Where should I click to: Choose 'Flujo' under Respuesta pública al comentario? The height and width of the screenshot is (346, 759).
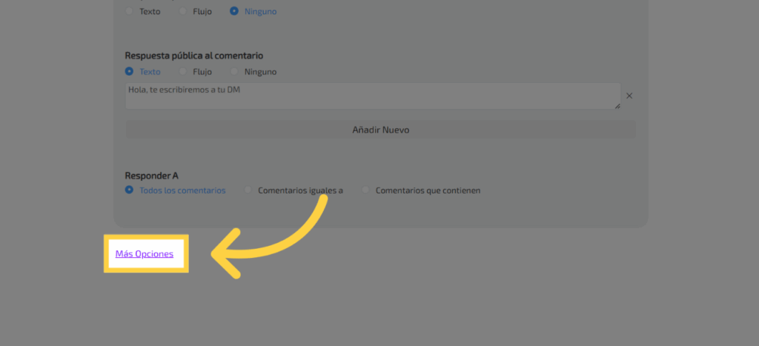182,72
